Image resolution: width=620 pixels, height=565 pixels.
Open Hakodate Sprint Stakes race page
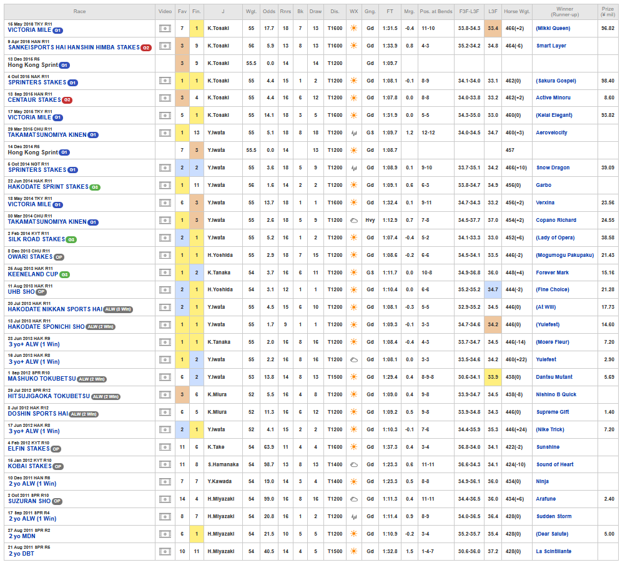(x=48, y=187)
